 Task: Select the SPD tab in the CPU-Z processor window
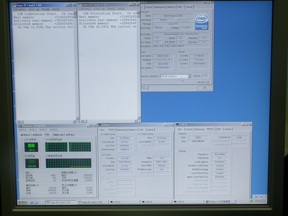tap(180, 7)
